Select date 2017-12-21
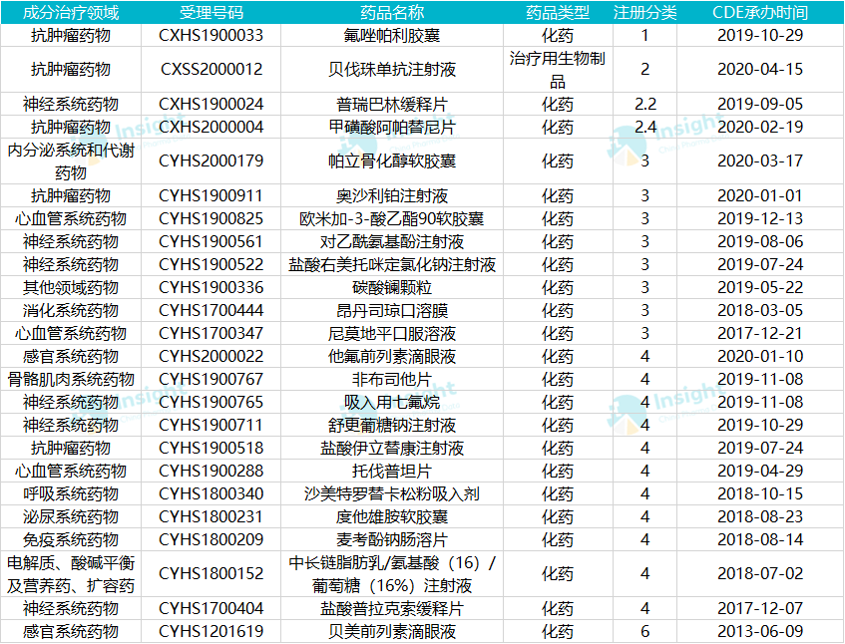The image size is (845, 644). [x=760, y=333]
